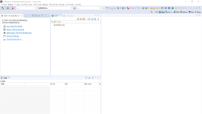The height and width of the screenshot is (114, 202).
Task: Open the 実行(R) menu
Action: click(62, 5)
